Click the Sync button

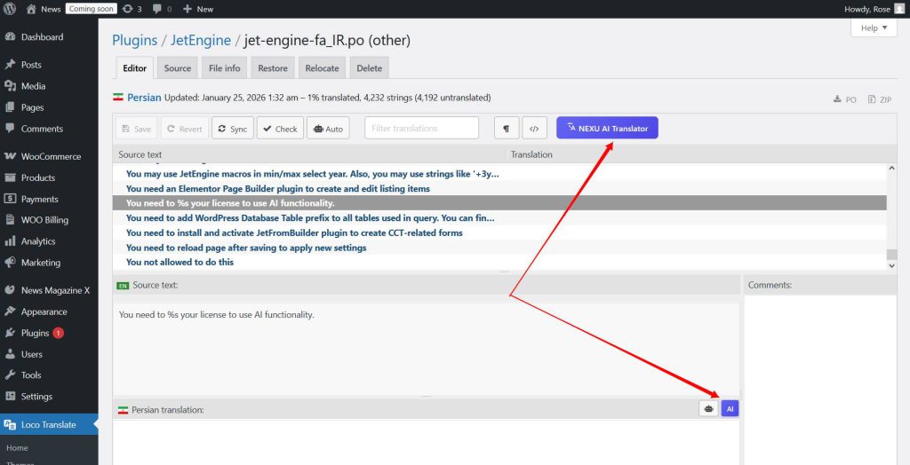(x=233, y=129)
